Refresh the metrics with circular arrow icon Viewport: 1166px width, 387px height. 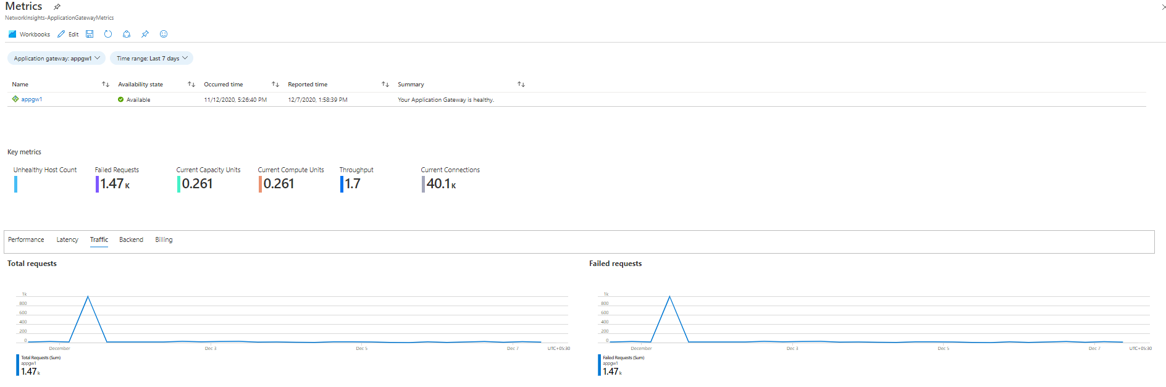point(108,34)
